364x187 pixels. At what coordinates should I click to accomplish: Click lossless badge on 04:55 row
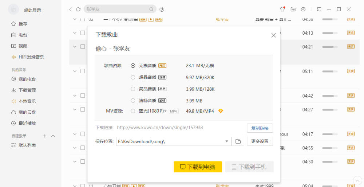coord(351,148)
